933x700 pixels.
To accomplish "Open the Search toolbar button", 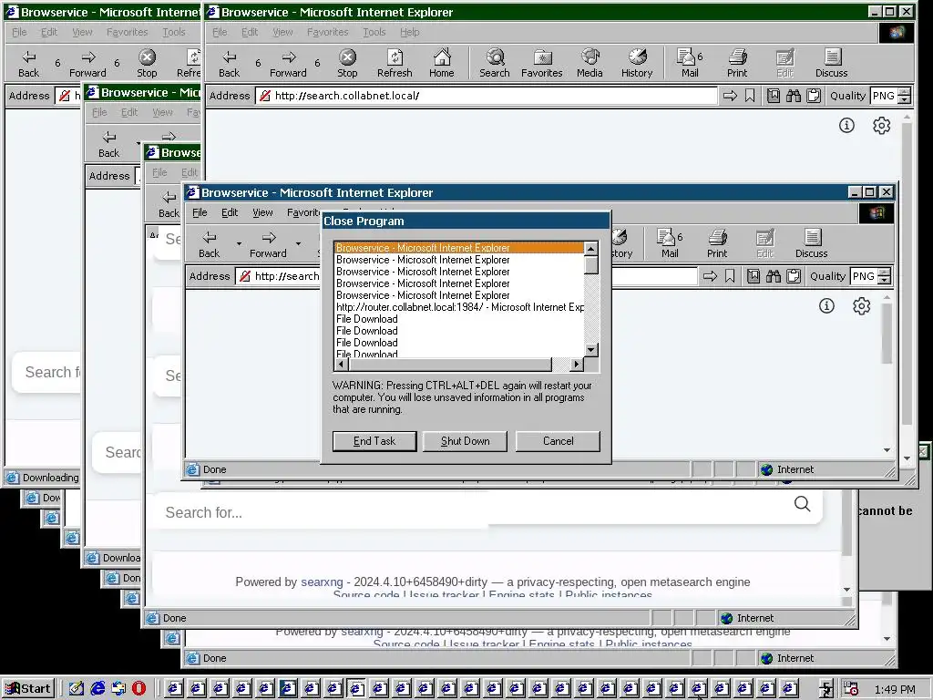I will pyautogui.click(x=495, y=63).
